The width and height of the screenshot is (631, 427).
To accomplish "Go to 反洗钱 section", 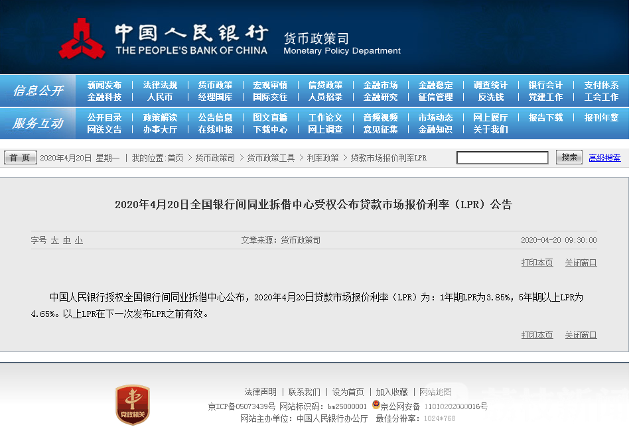I will click(490, 97).
